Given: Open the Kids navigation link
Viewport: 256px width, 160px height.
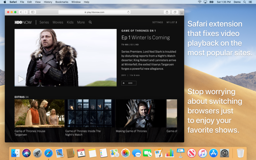Looking at the screenshot, I should (x=70, y=22).
